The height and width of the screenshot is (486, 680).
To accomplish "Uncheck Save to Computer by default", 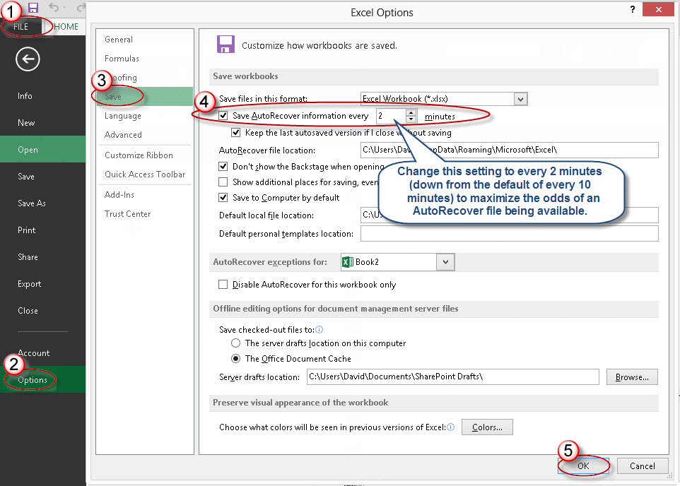I will (224, 198).
